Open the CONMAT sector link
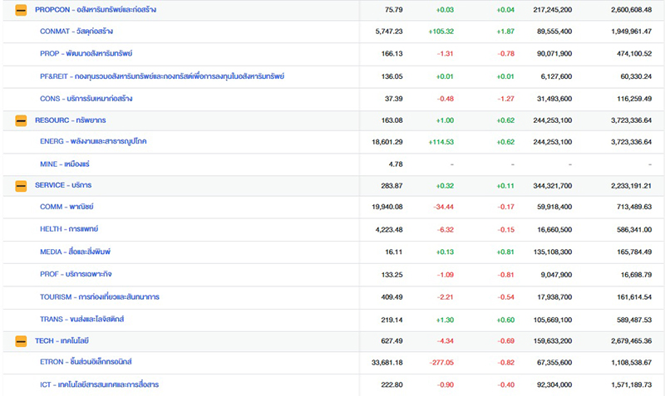Viewport: 665px width, 396px height. (76, 32)
